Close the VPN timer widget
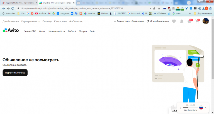The width and height of the screenshot is (214, 114). pyautogui.click(x=206, y=108)
